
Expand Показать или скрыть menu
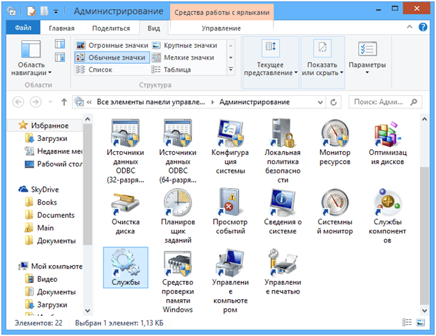[x=323, y=69]
